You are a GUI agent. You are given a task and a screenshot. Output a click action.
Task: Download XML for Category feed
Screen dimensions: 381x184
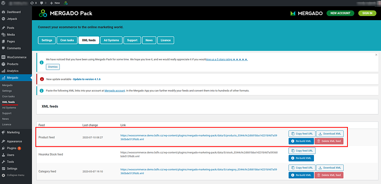(330, 168)
